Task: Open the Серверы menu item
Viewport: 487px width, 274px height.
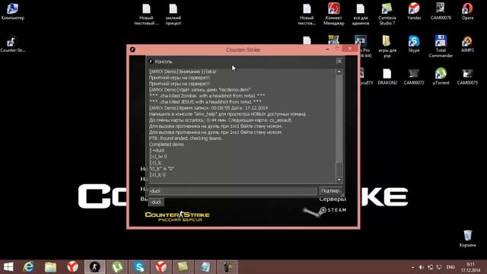Action: [x=333, y=199]
